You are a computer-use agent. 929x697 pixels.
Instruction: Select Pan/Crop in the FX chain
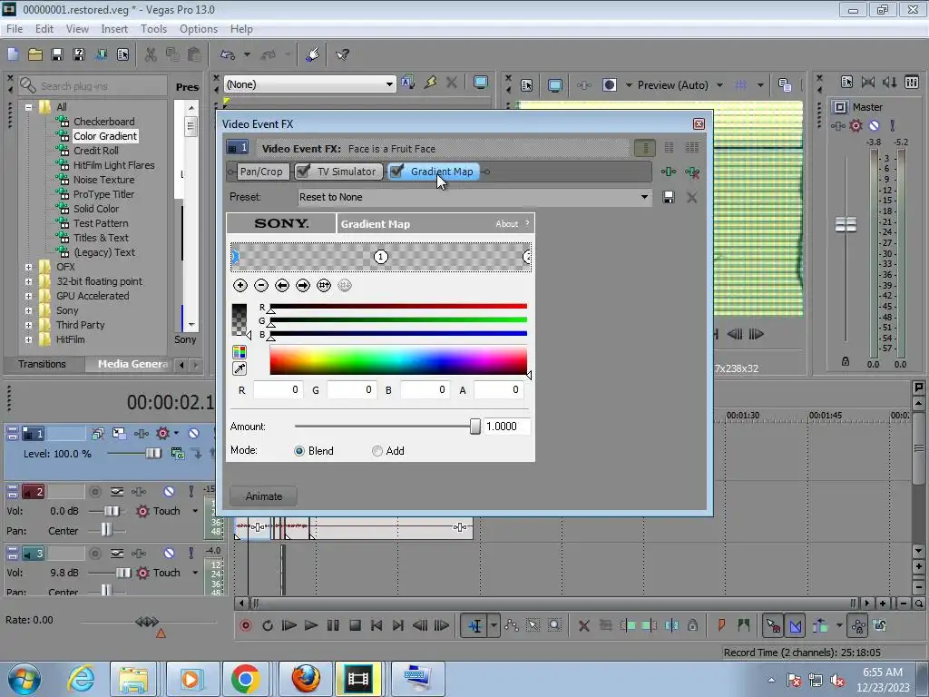261,172
